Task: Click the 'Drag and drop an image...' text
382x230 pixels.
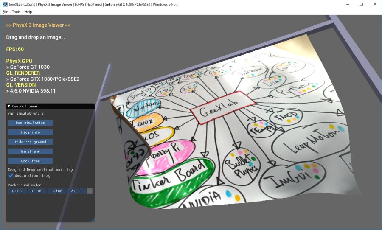Action: point(36,37)
